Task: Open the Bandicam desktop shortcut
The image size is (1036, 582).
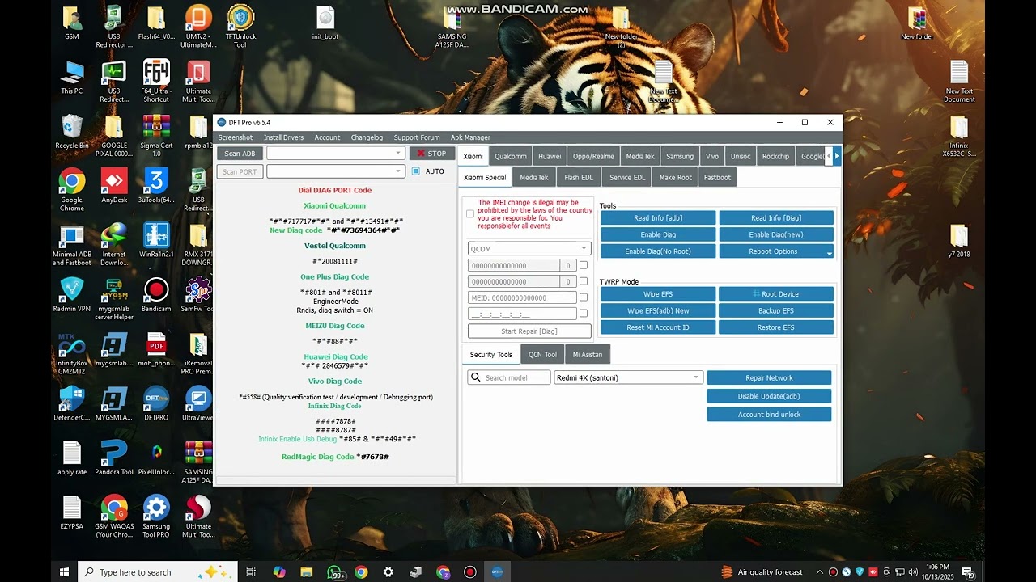Action: coord(156,289)
